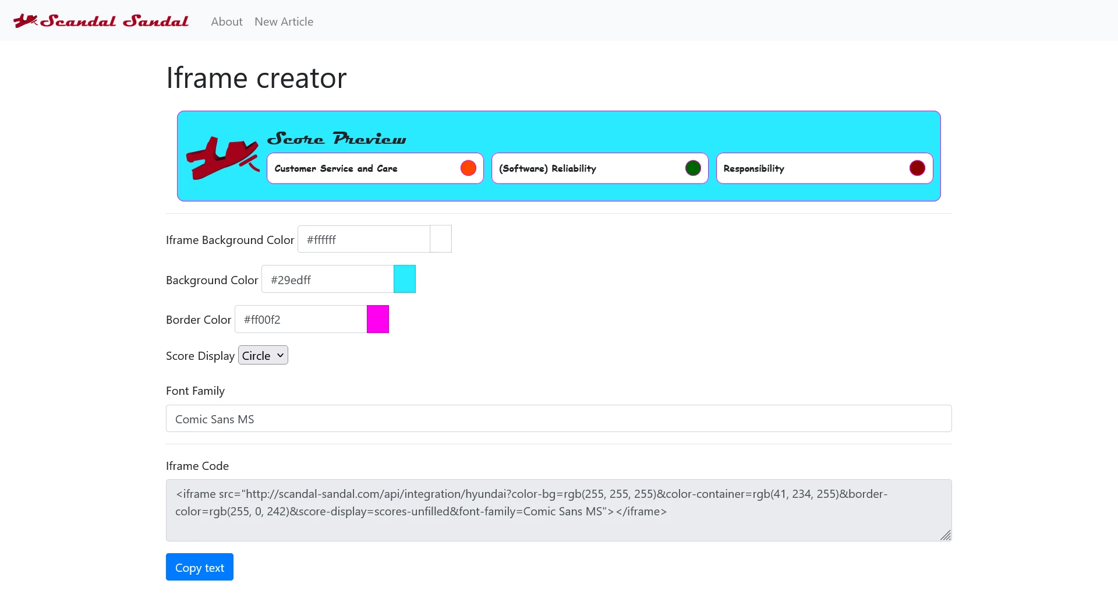Open the New Article page
The height and width of the screenshot is (598, 1118).
[284, 22]
